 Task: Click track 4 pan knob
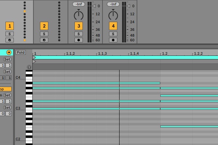point(113,15)
